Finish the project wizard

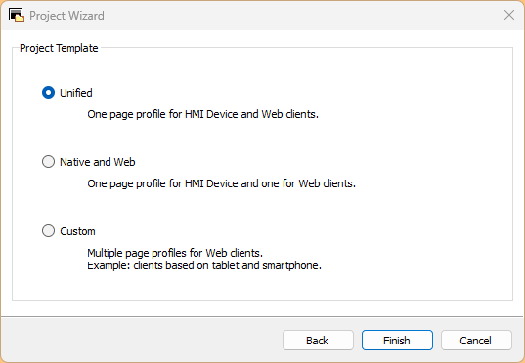pyautogui.click(x=397, y=341)
